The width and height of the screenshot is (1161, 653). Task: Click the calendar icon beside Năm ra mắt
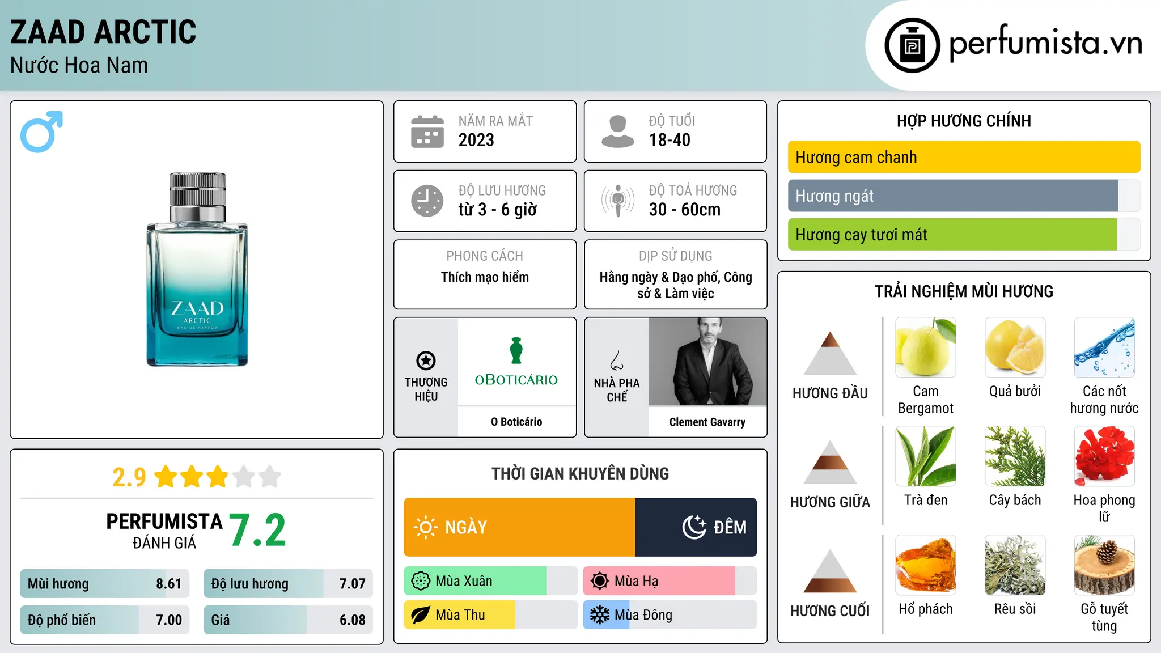pyautogui.click(x=427, y=132)
